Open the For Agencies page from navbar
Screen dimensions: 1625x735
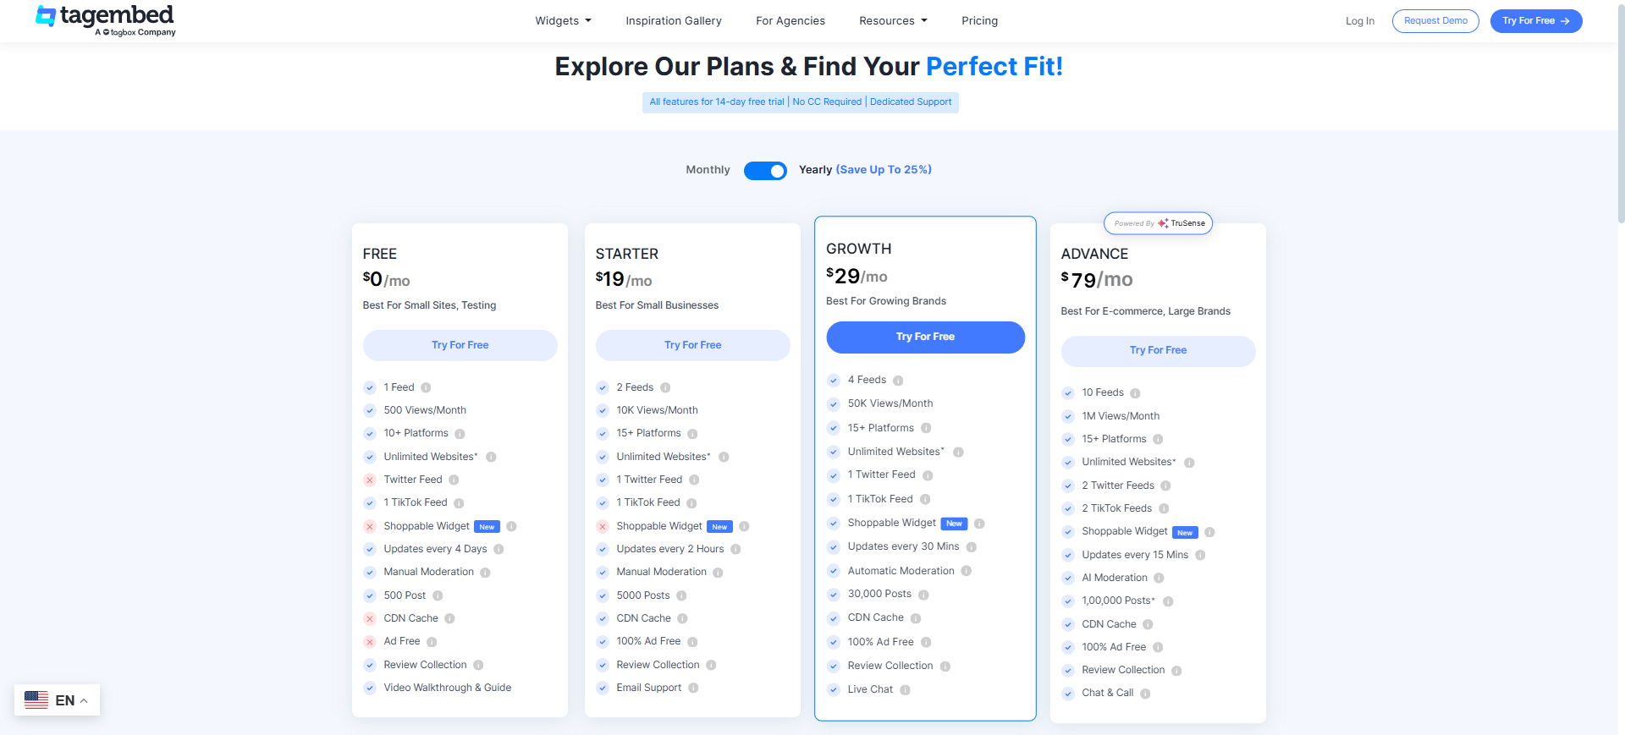click(x=790, y=20)
